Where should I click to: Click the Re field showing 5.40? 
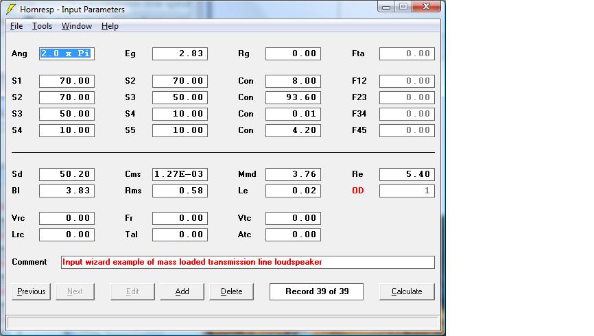407,174
